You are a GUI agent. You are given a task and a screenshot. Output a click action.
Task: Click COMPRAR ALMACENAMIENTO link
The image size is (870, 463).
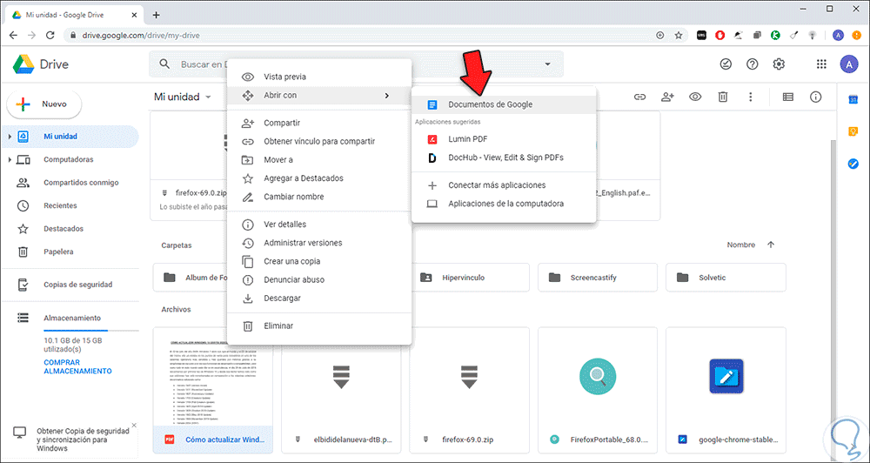coord(77,366)
